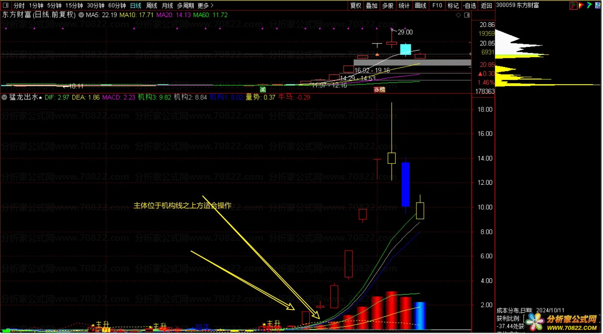This screenshot has width=603, height=334.
Task: Open the 复权 adjustment menu
Action: point(356,6)
